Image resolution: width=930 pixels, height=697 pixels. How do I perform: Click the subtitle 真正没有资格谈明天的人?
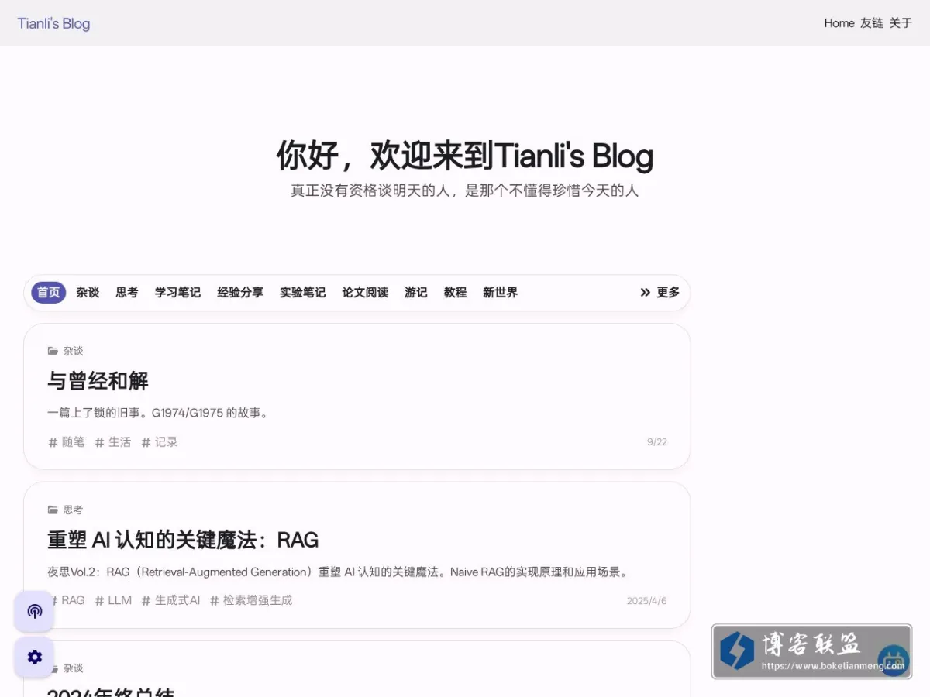coord(465,191)
